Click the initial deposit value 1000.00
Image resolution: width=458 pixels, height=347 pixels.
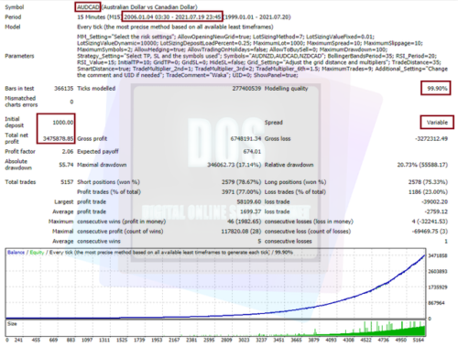(x=63, y=123)
